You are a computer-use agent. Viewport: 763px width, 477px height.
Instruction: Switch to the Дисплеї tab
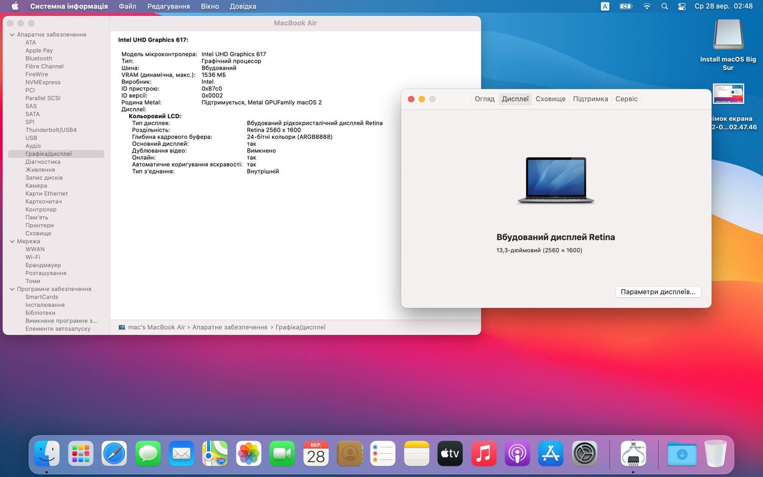click(x=515, y=99)
